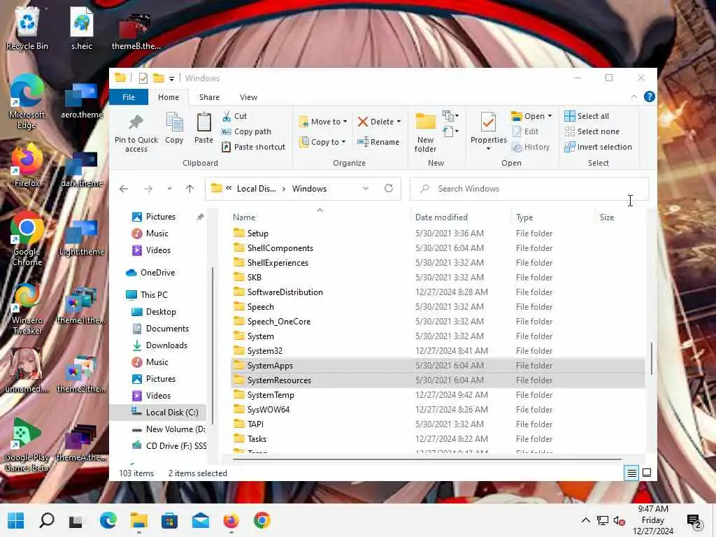Sort by Date modified column header
Viewport: 716px width, 537px height.
(x=441, y=217)
